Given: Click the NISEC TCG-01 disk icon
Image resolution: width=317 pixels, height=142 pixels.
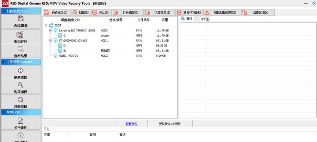Looking at the screenshot, I should 55,56.
